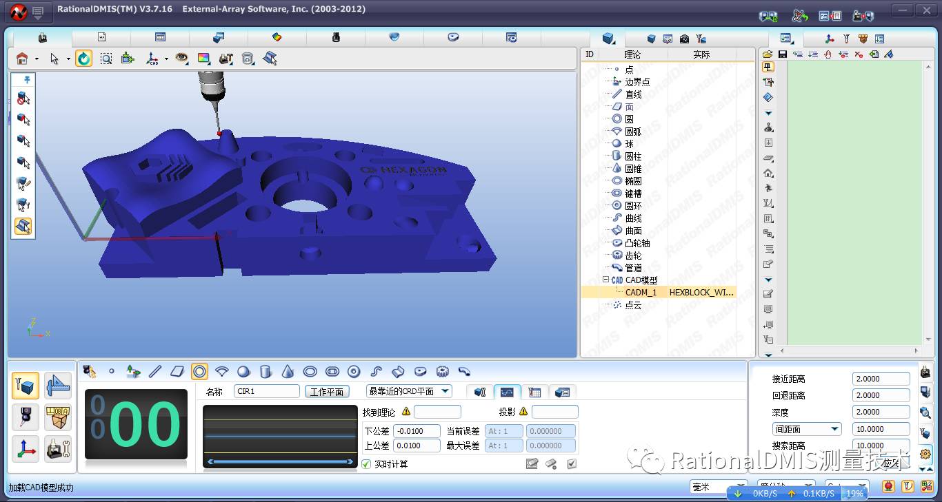Select the gear feature icon in measurement toolbar
This screenshot has width=942, height=502.
coord(443,372)
